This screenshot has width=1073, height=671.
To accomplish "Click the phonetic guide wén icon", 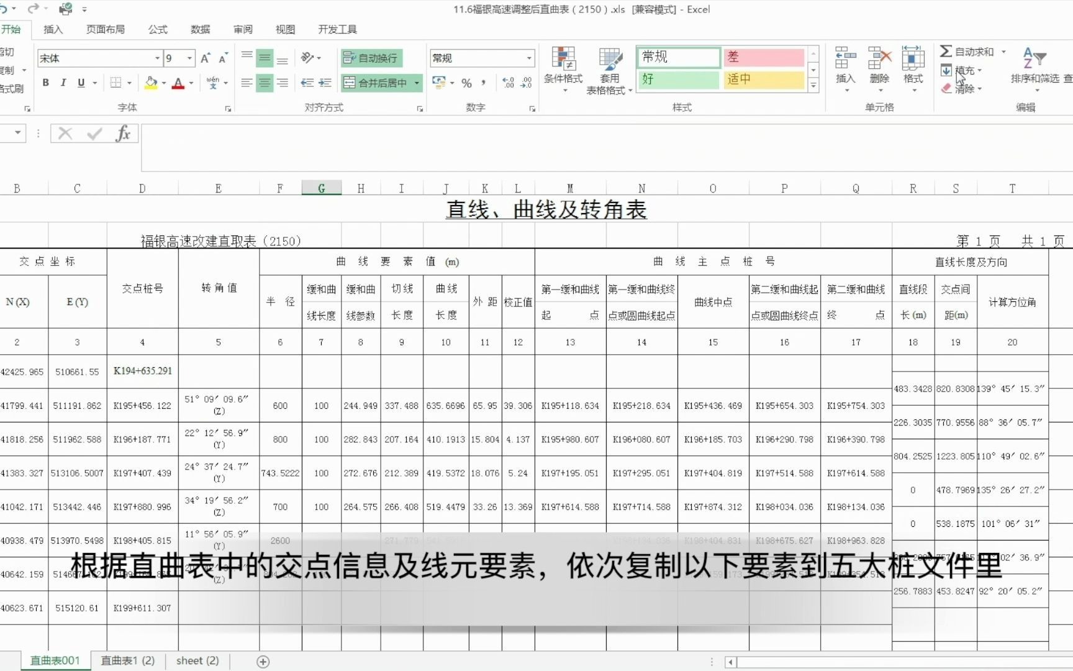I will (213, 83).
